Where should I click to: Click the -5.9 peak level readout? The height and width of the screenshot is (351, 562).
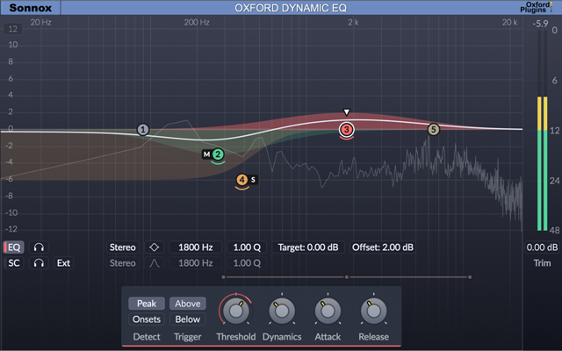coord(540,24)
